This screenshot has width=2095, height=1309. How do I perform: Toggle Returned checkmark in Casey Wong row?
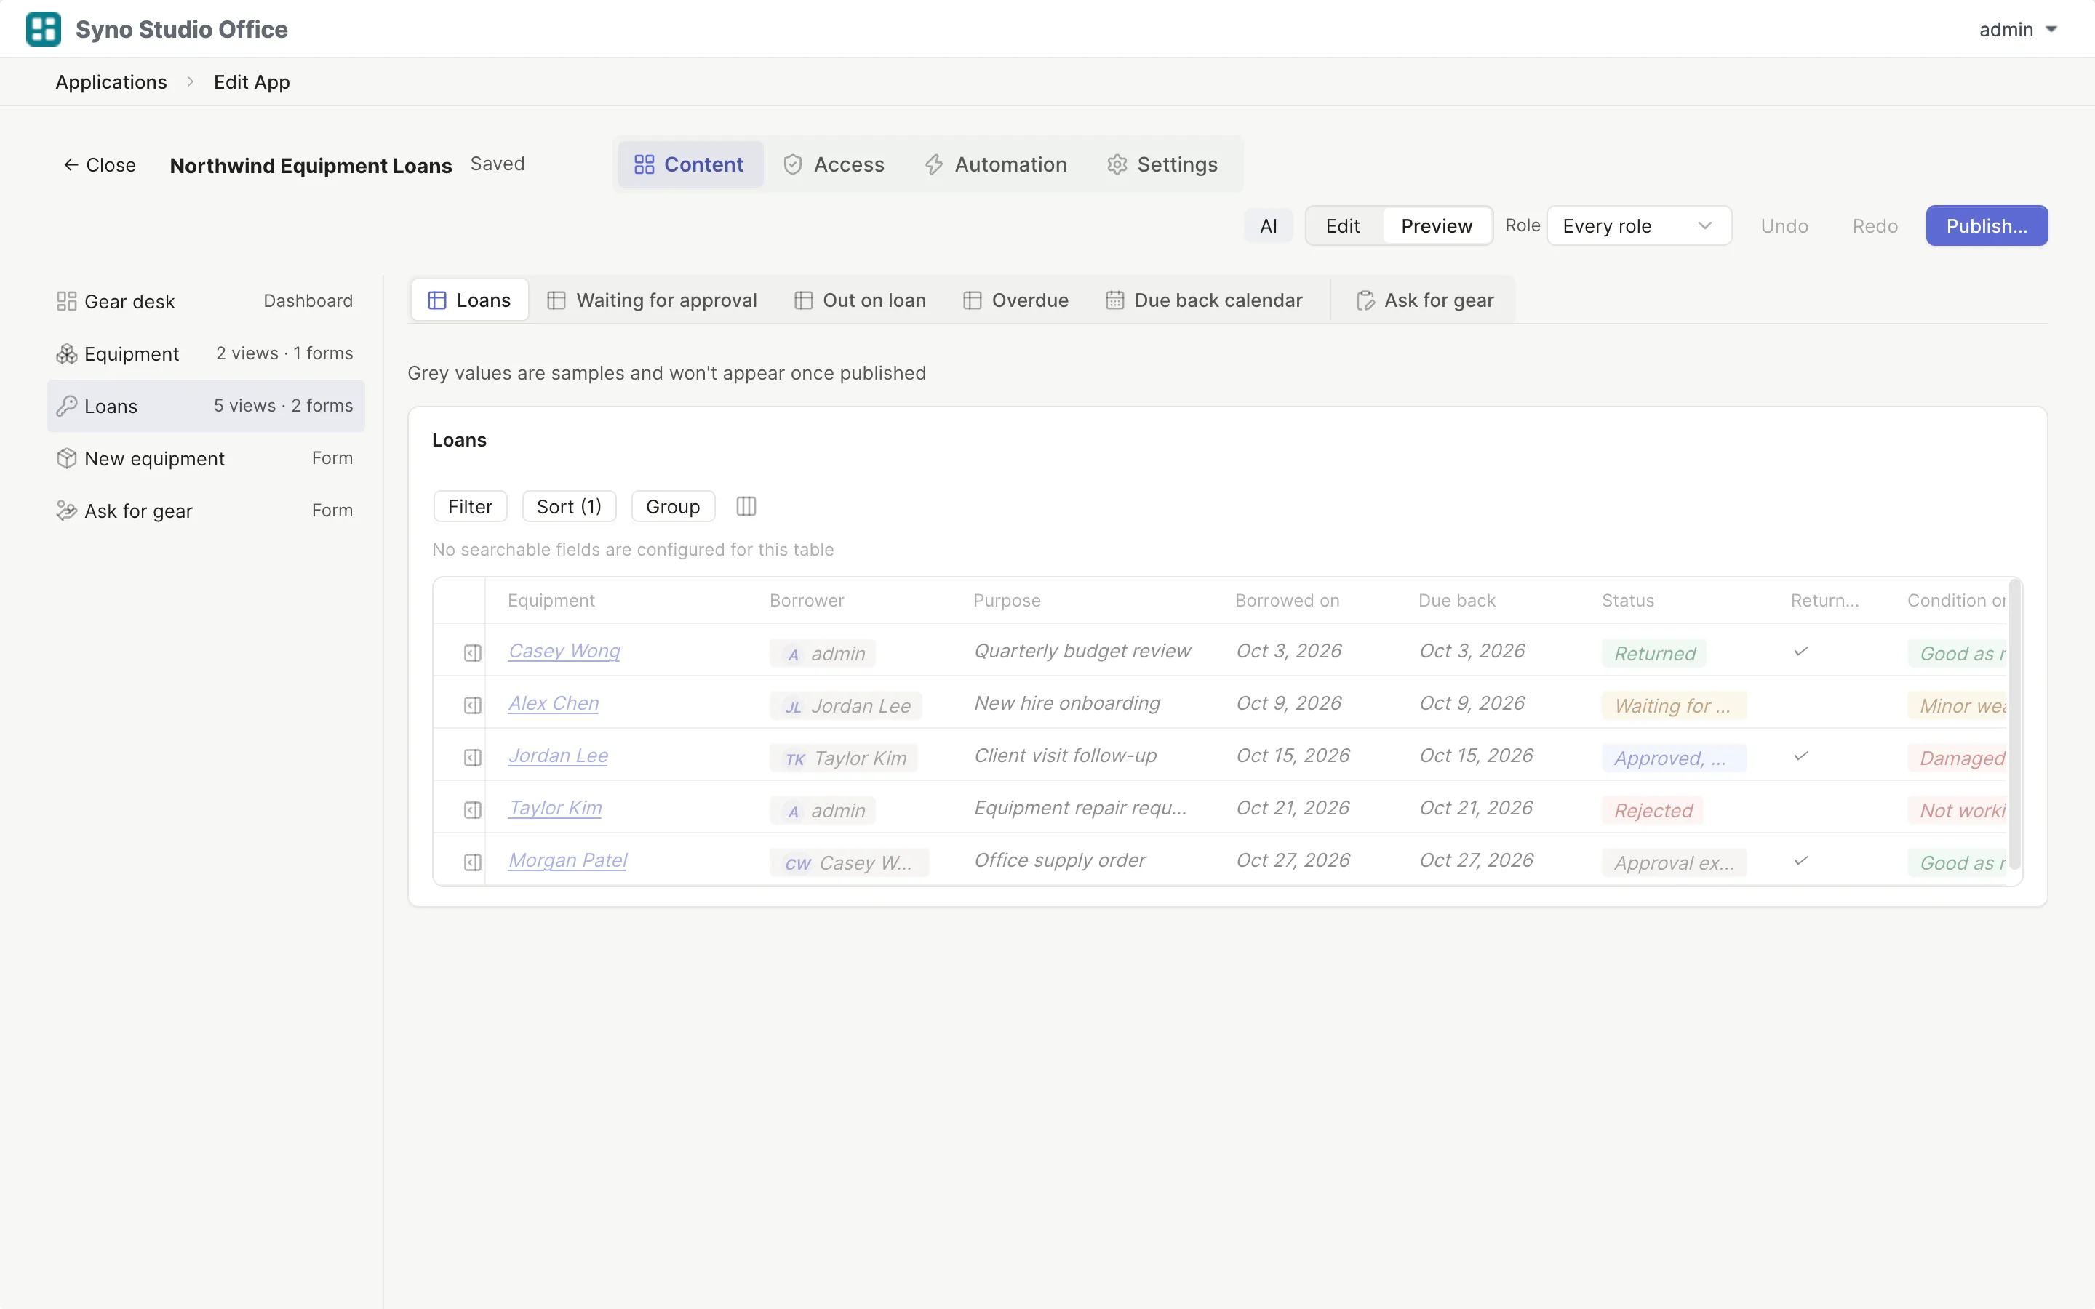1800,651
